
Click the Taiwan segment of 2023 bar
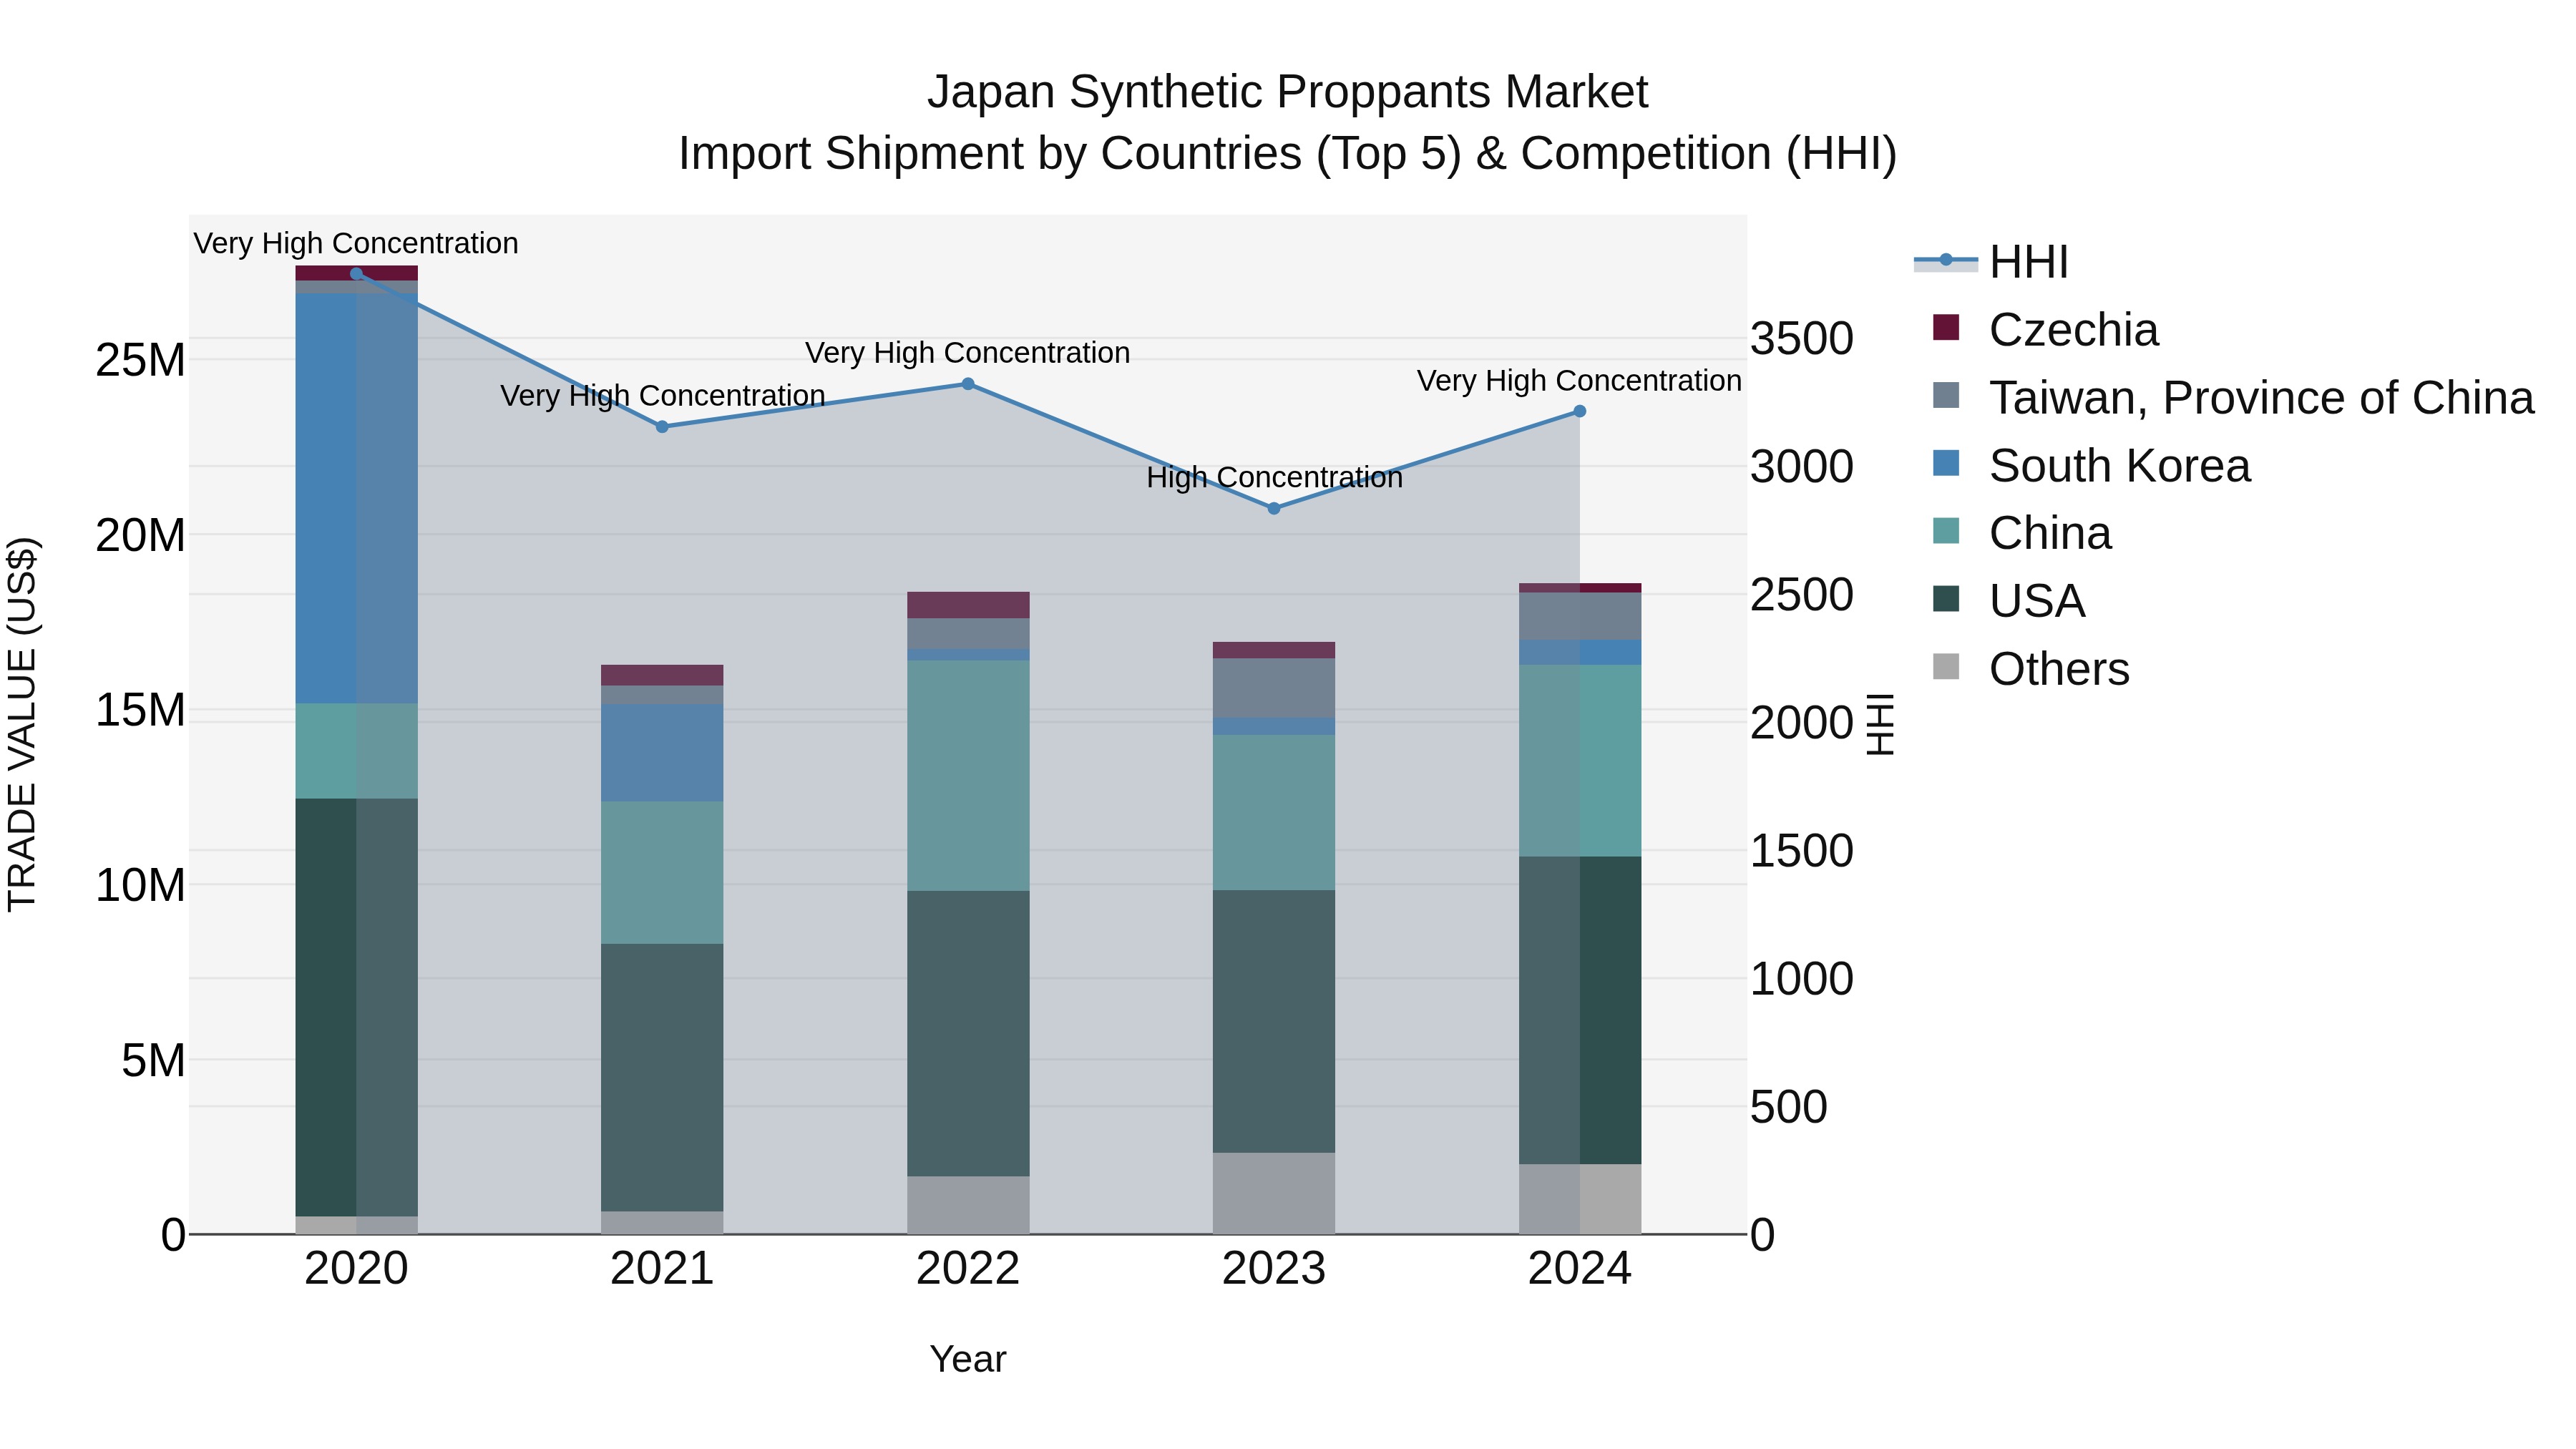click(x=1274, y=688)
